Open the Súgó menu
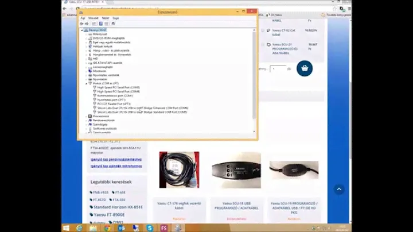Image resolution: width=413 pixels, height=232 pixels. point(115,18)
